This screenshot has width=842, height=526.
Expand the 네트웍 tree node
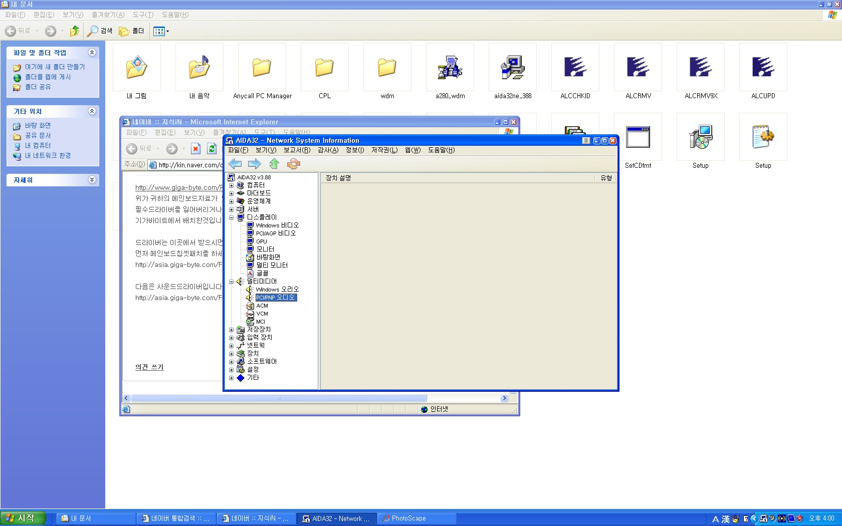(x=232, y=346)
